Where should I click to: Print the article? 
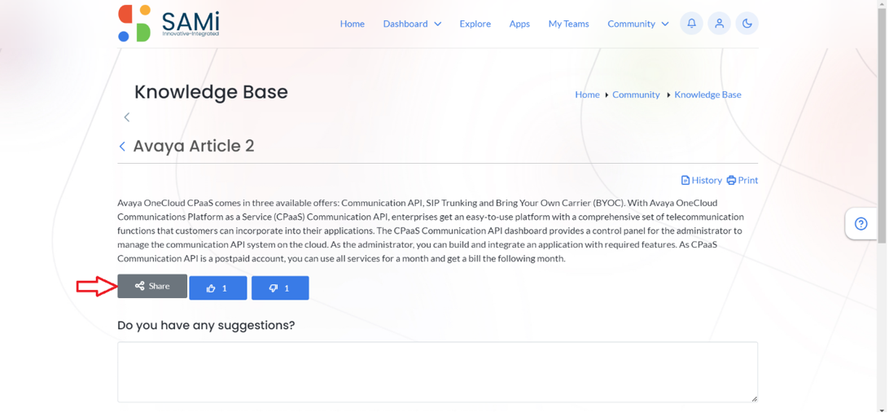[742, 180]
